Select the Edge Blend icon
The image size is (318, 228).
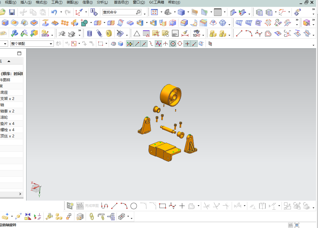[184, 23]
